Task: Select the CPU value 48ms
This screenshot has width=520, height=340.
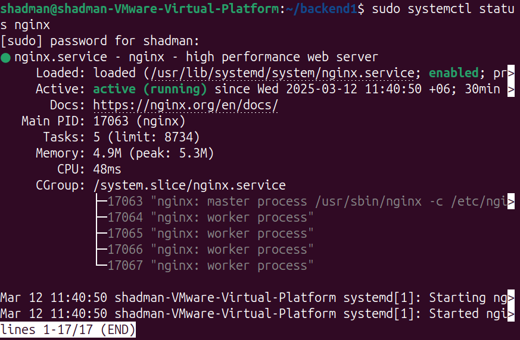Action: point(107,169)
